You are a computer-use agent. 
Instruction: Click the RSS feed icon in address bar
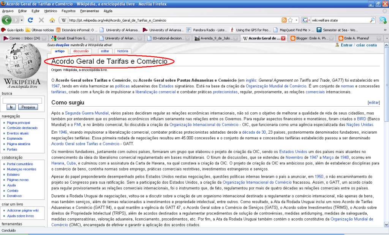284,20
